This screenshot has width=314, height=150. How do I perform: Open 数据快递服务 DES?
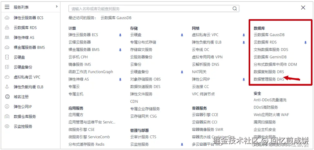145,87
